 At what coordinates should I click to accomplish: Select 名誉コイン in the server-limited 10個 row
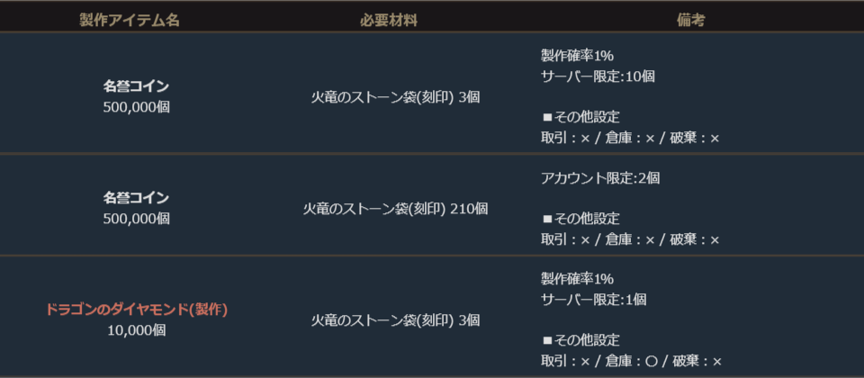pos(136,86)
